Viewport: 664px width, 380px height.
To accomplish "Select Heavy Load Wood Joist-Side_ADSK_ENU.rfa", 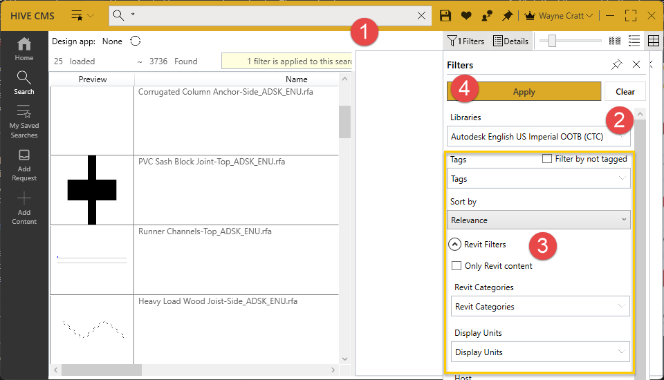I will pos(218,301).
